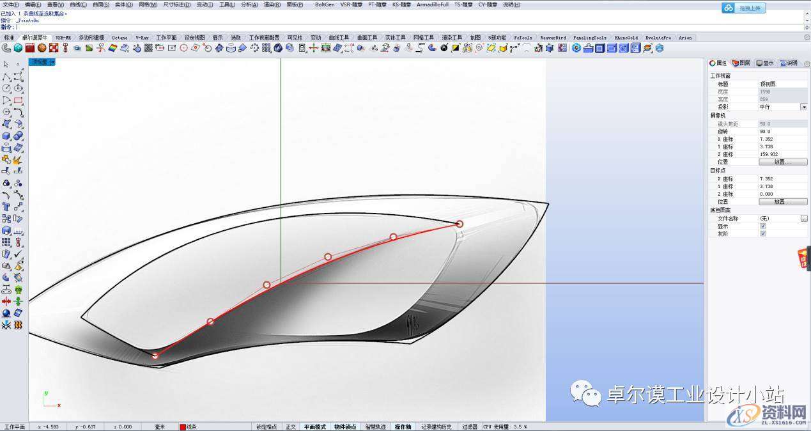Switch to the 曲线工具 toolbar tab
The height and width of the screenshot is (431, 811).
(339, 38)
